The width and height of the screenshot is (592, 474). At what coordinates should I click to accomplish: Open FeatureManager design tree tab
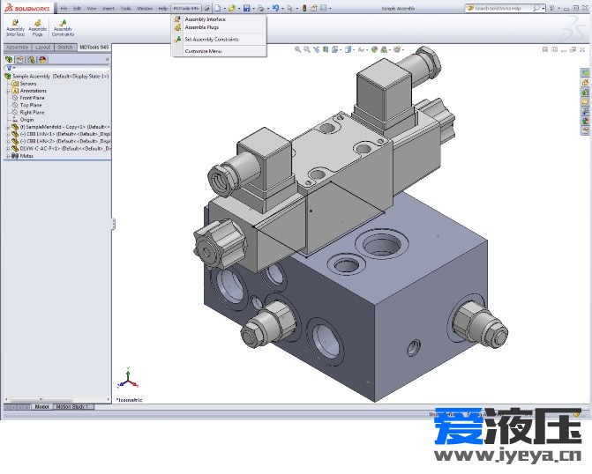click(x=9, y=60)
